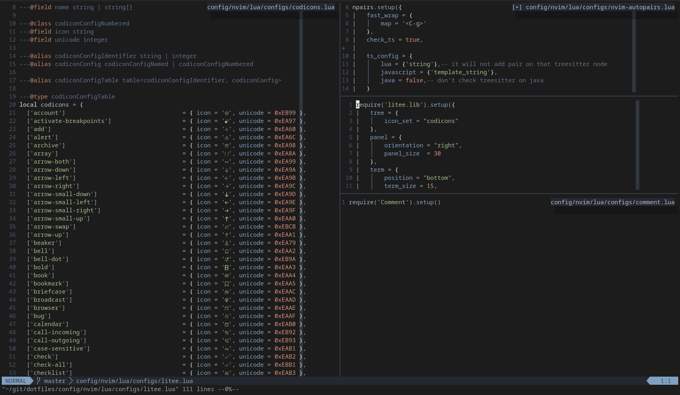The width and height of the screenshot is (680, 395).
Task: Click the green plus sign in gutter
Action: point(344,48)
